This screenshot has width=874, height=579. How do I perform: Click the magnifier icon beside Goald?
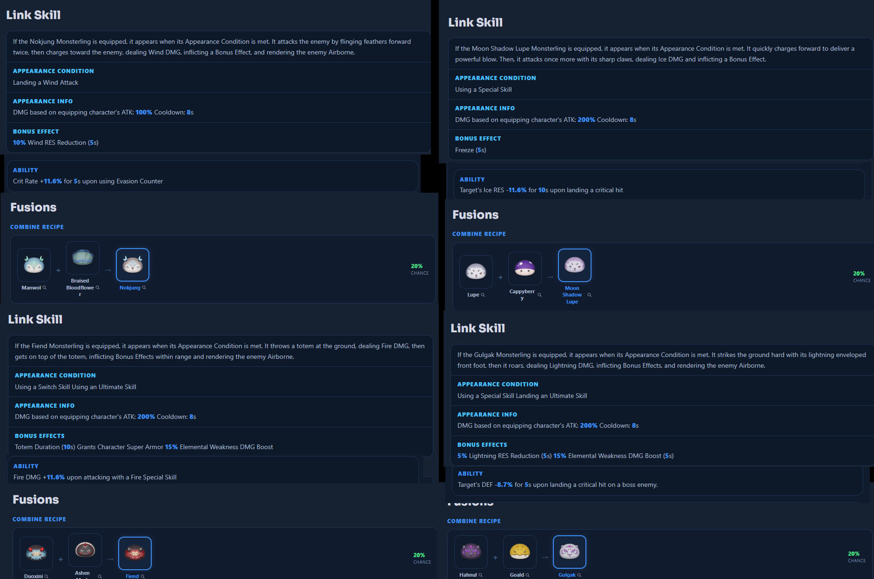(528, 575)
